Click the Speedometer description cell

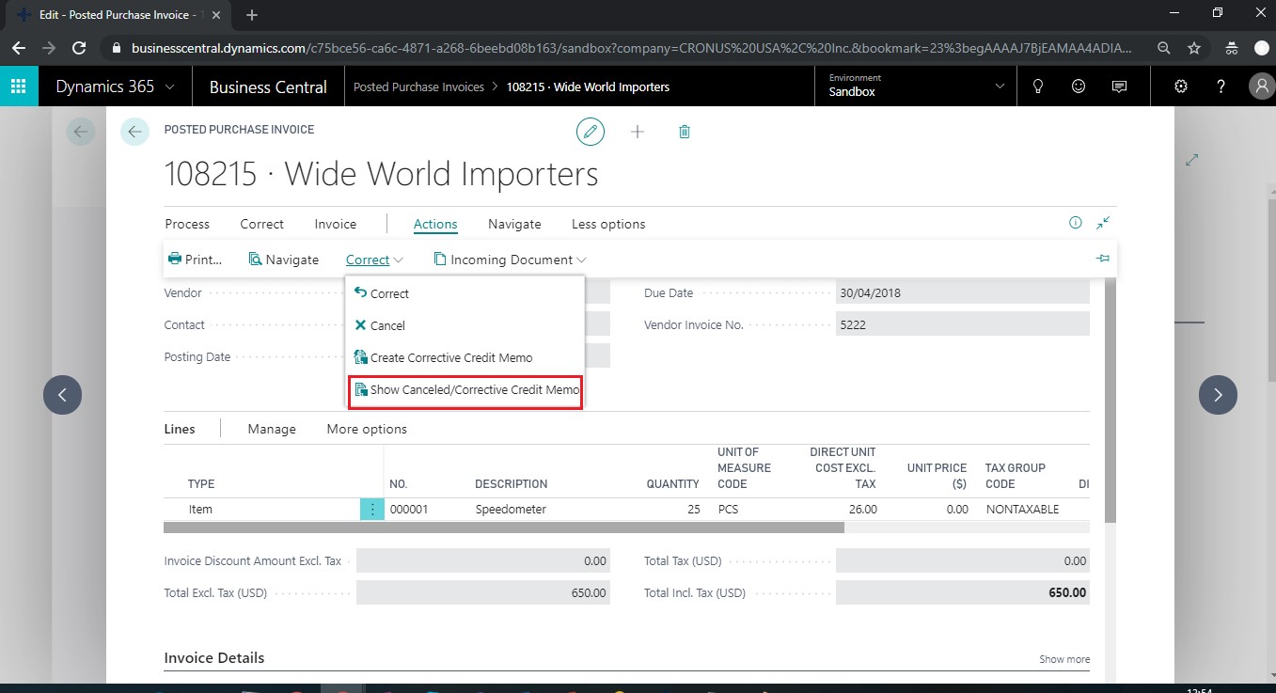pos(511,509)
